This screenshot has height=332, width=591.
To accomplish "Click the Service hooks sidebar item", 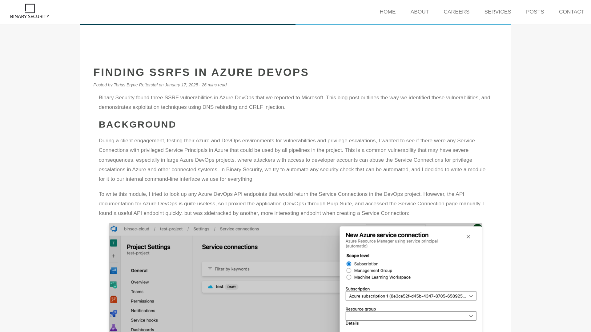I will click(144, 320).
